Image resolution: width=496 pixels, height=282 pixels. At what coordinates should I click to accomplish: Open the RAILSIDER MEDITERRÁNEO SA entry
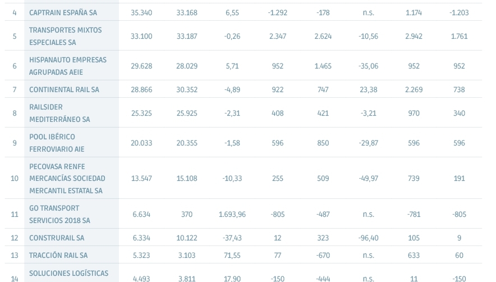[59, 113]
